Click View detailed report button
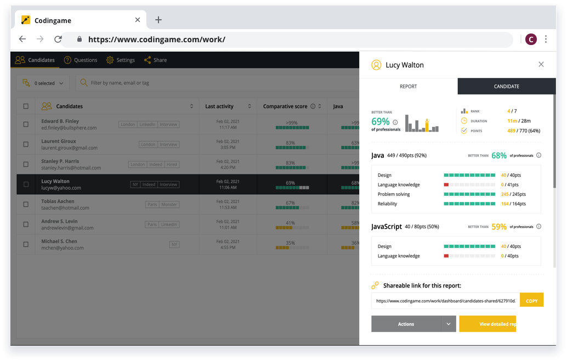 (487, 324)
